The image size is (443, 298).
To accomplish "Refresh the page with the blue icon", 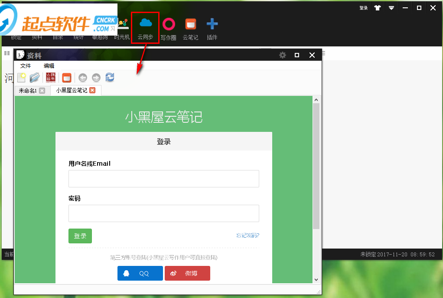I will tap(110, 77).
